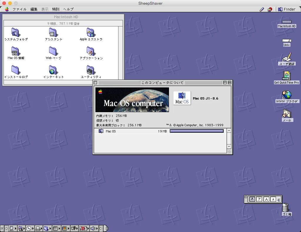Viewport: 301px width, 232px height.
Task: Open the 特別 menu
Action: [56, 9]
